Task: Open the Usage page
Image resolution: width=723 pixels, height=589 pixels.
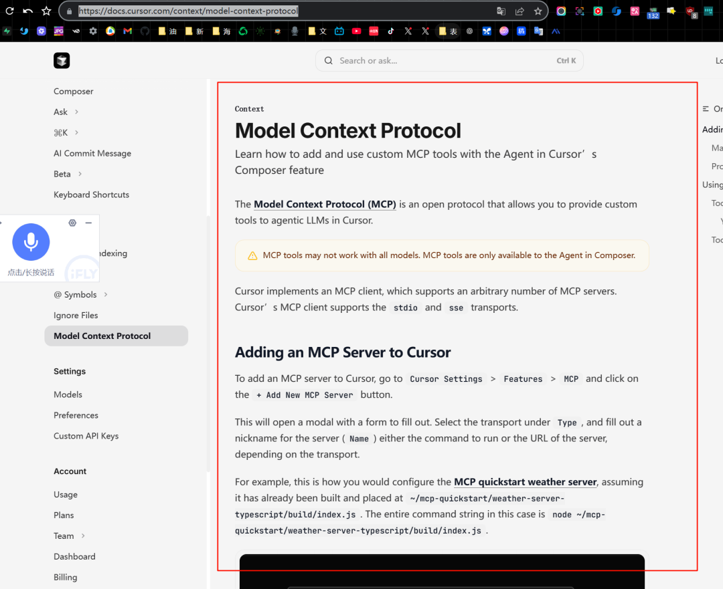Action: click(66, 494)
